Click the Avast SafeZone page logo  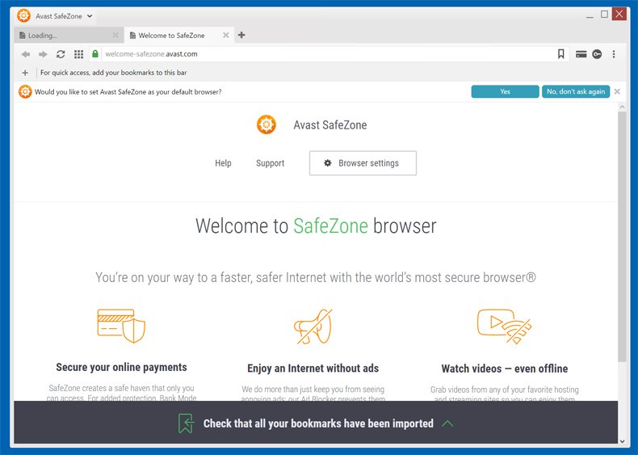267,124
